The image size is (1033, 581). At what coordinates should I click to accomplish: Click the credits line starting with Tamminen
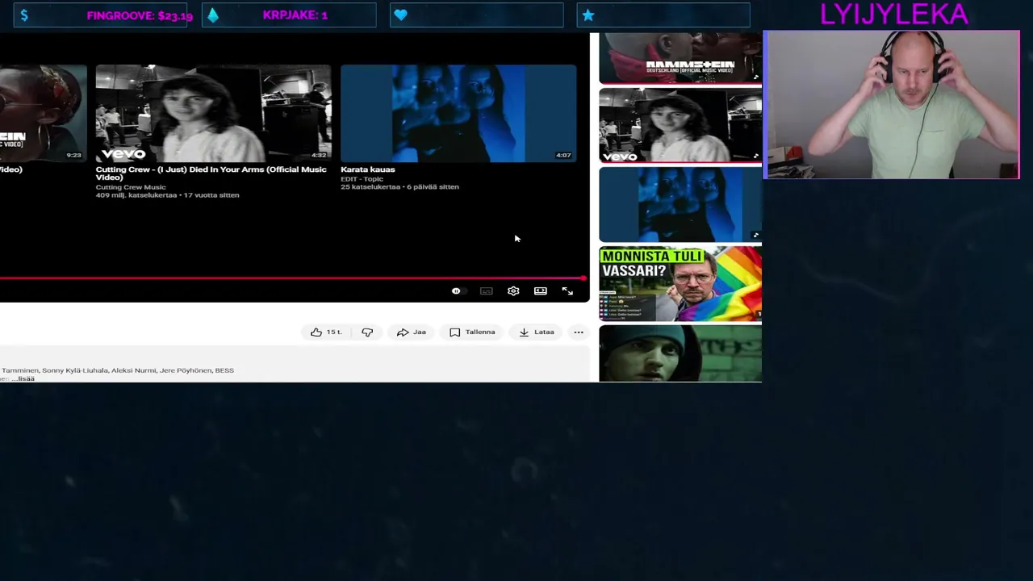(118, 370)
